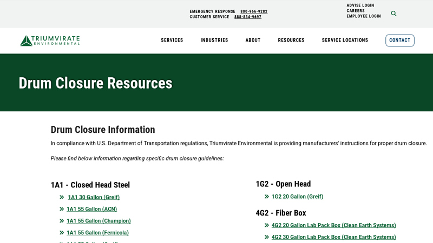This screenshot has width=433, height=243.
Task: Click the Emergency Response label
Action: 212,11
